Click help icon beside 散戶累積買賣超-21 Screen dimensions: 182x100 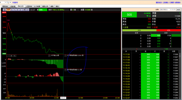pyautogui.click(x=65, y=70)
